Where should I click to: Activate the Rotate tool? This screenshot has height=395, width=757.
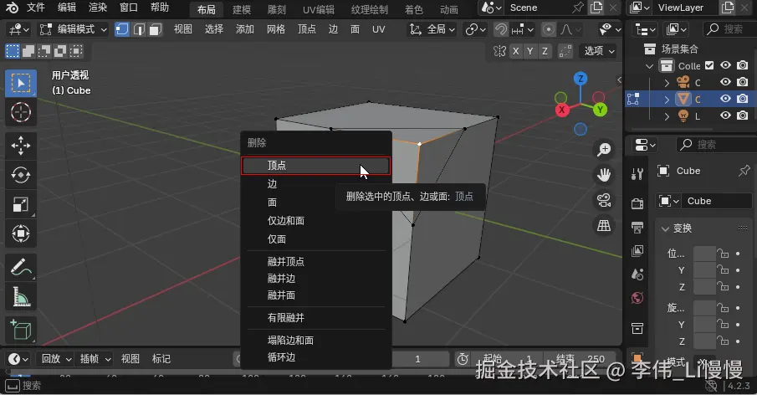click(20, 175)
